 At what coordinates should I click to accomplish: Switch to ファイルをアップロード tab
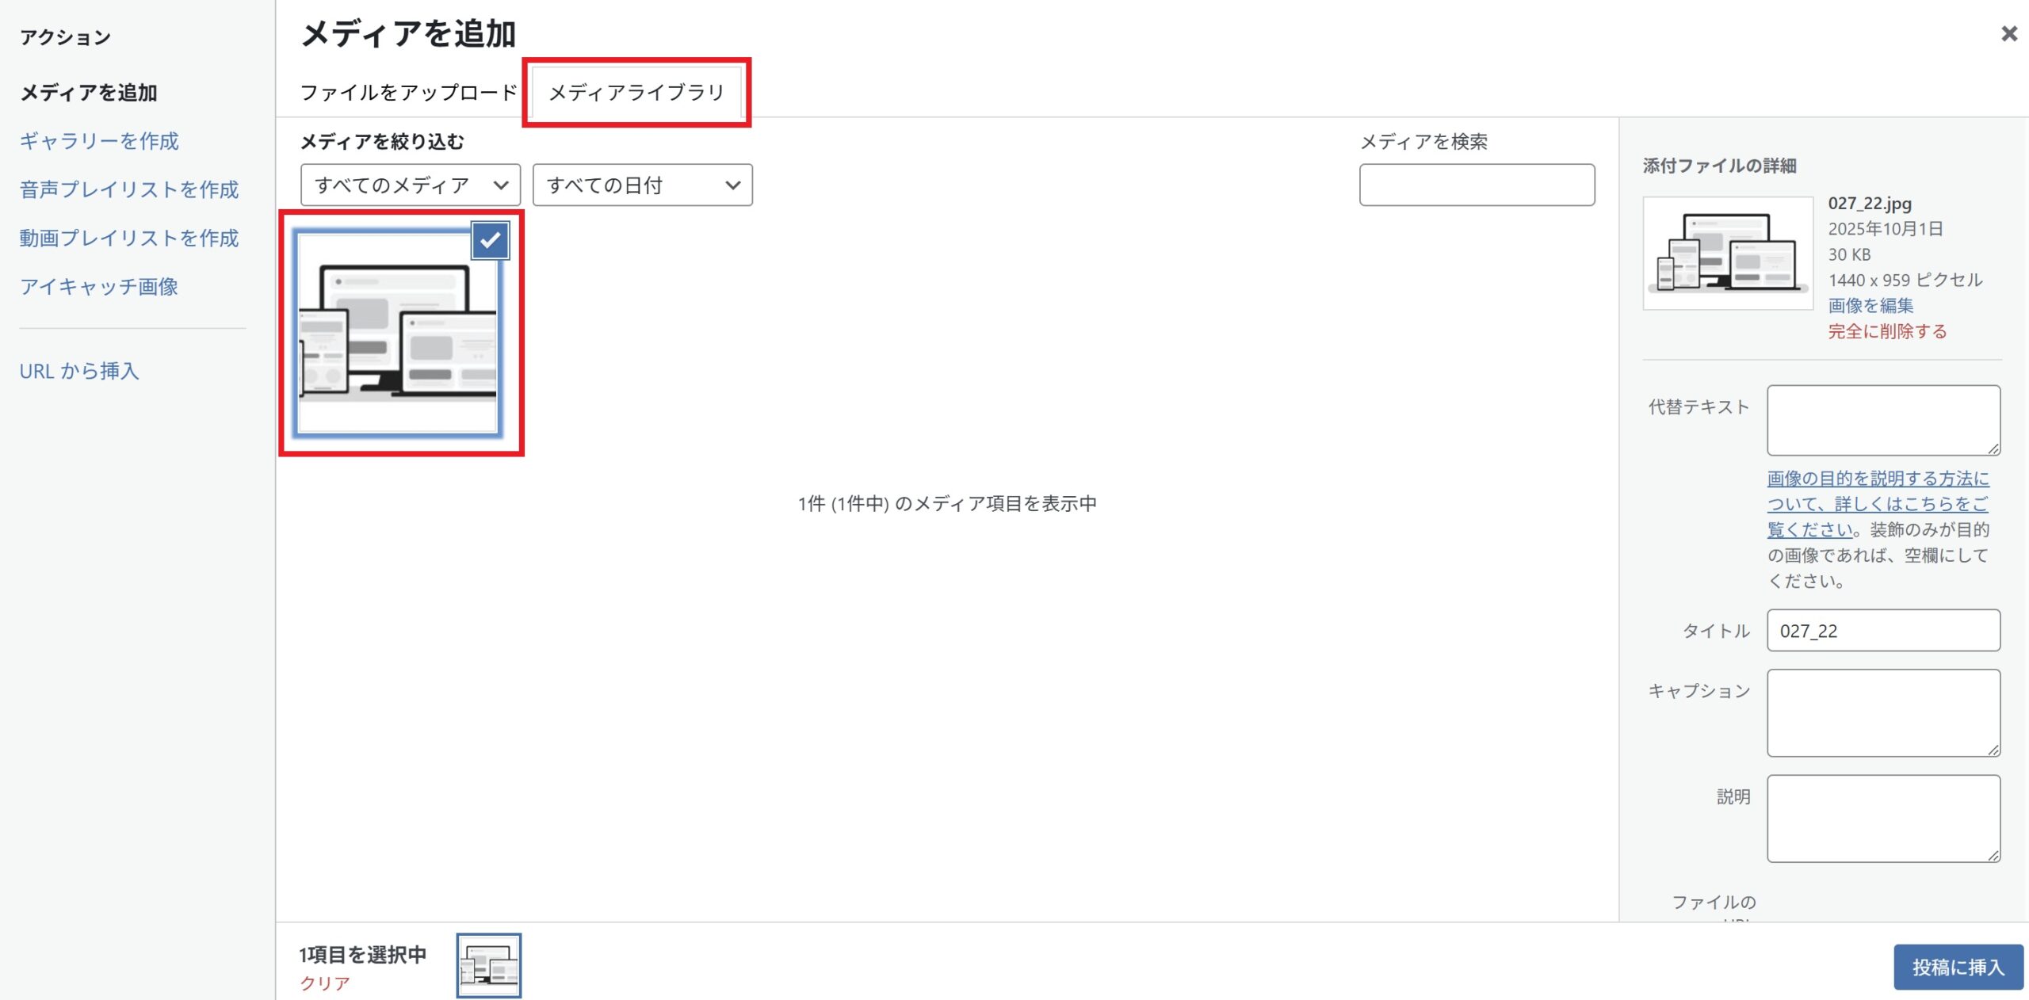coord(408,93)
